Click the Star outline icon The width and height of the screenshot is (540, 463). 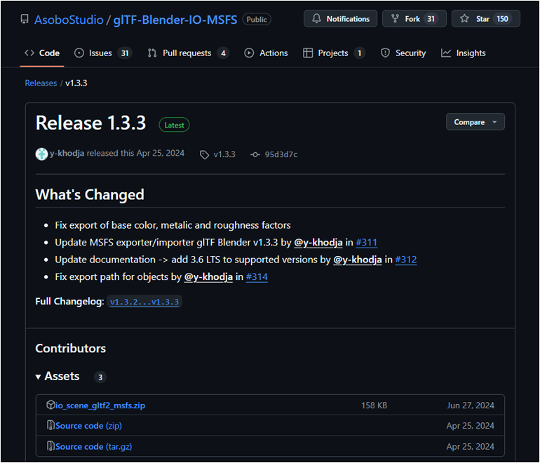464,18
